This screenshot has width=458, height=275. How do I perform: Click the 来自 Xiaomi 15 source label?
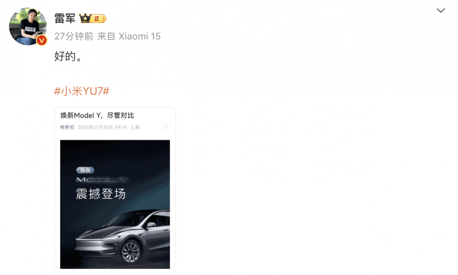click(129, 36)
